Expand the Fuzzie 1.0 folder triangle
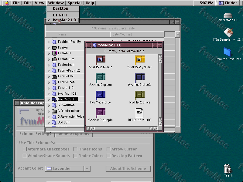The height and width of the screenshot is (182, 243). point(49,88)
